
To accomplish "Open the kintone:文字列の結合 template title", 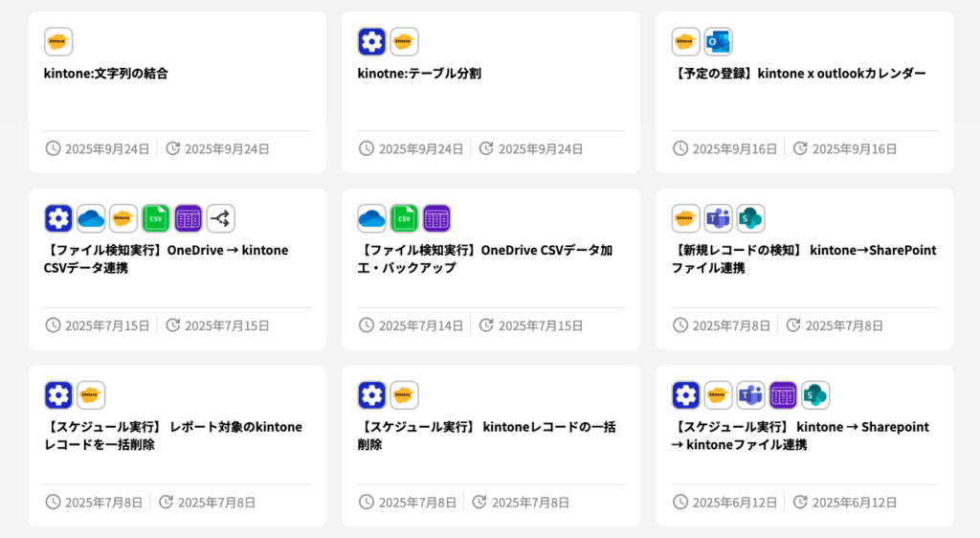I will coord(106,74).
